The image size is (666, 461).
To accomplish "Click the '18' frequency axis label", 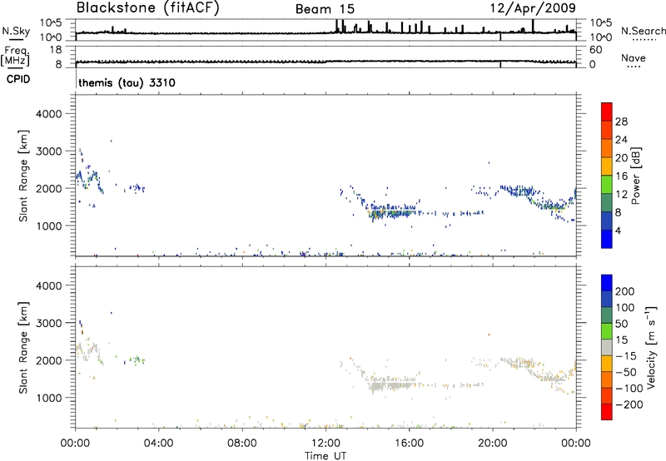I will click(x=55, y=49).
